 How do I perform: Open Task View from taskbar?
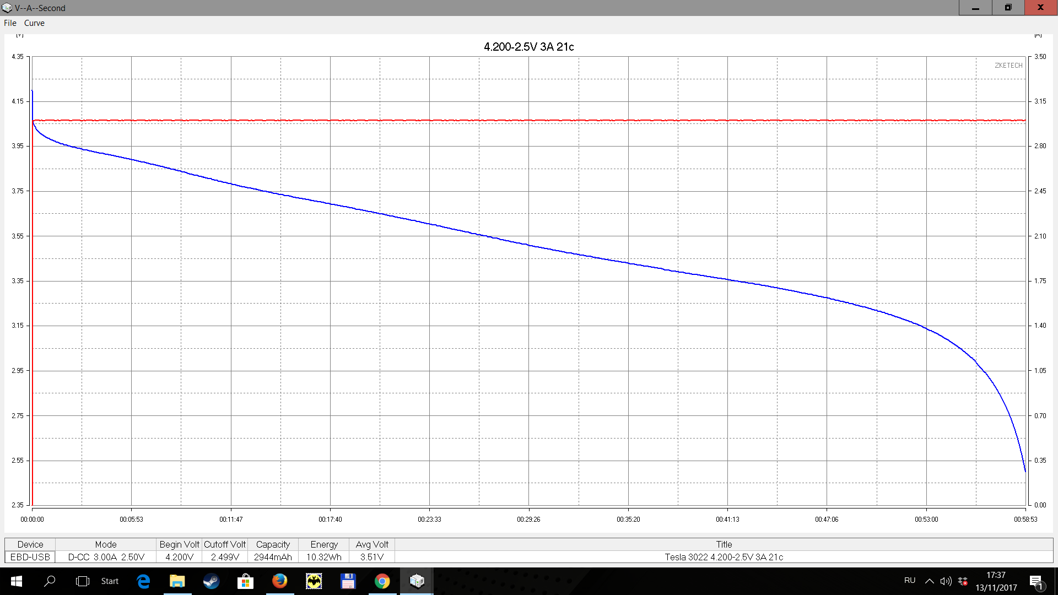[82, 581]
